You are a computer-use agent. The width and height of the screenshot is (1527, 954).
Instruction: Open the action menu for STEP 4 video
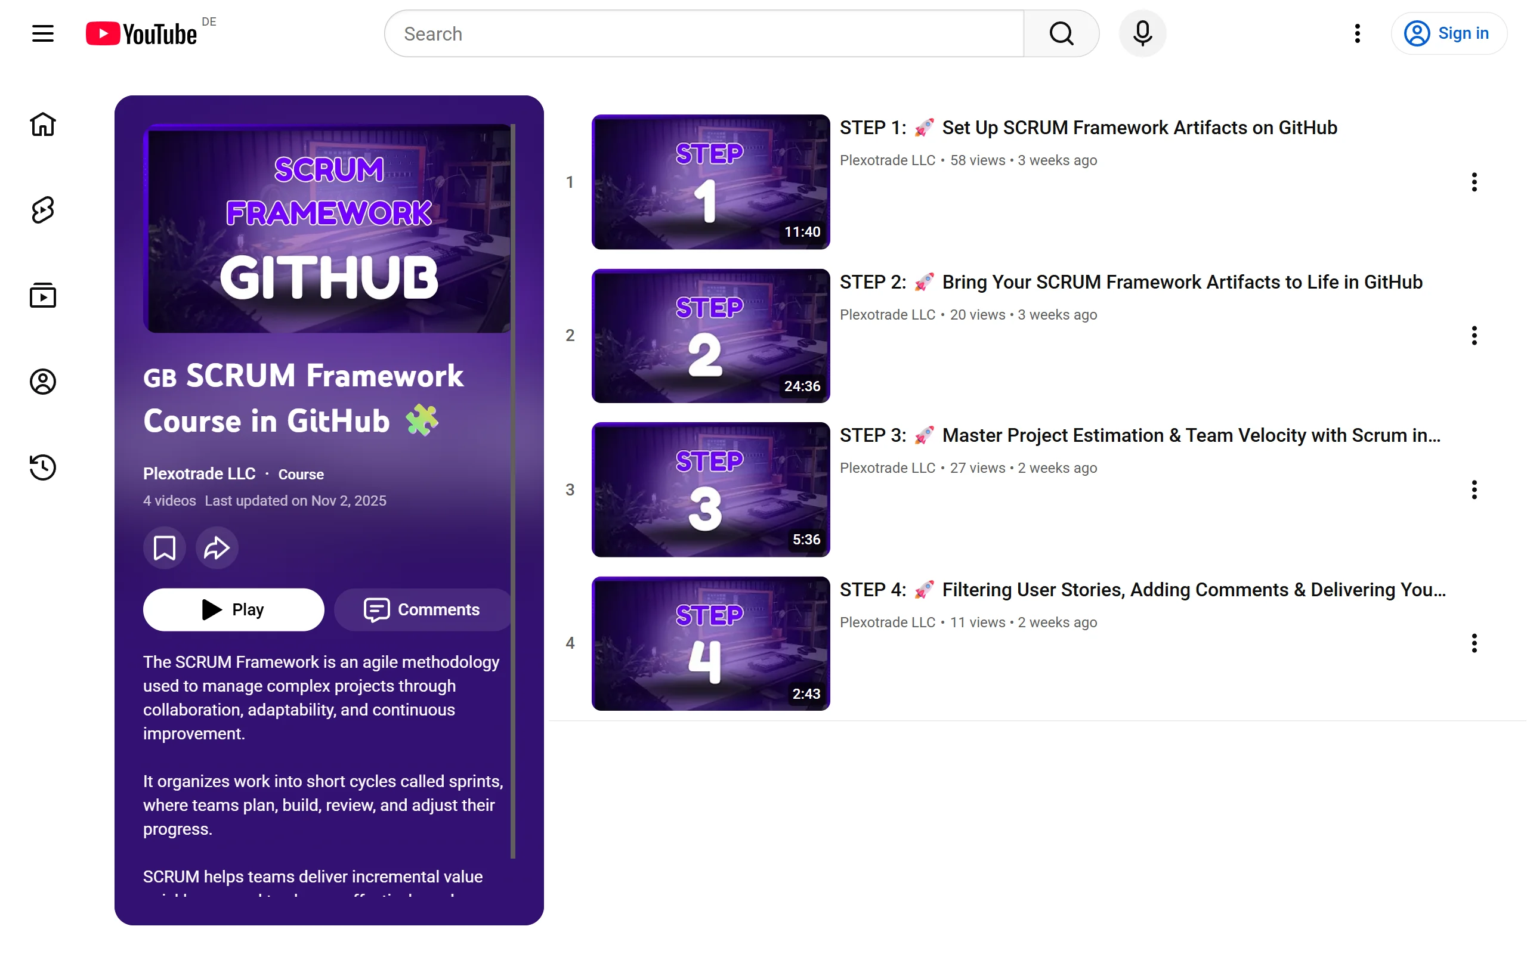pyautogui.click(x=1474, y=643)
